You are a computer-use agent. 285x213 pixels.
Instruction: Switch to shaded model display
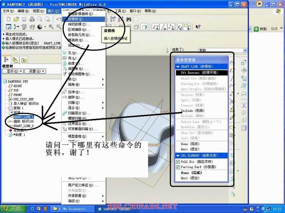pyautogui.click(x=144, y=27)
